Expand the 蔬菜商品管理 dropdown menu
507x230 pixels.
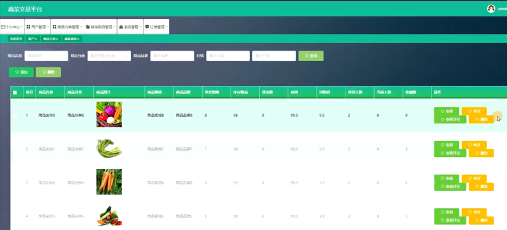click(x=101, y=27)
